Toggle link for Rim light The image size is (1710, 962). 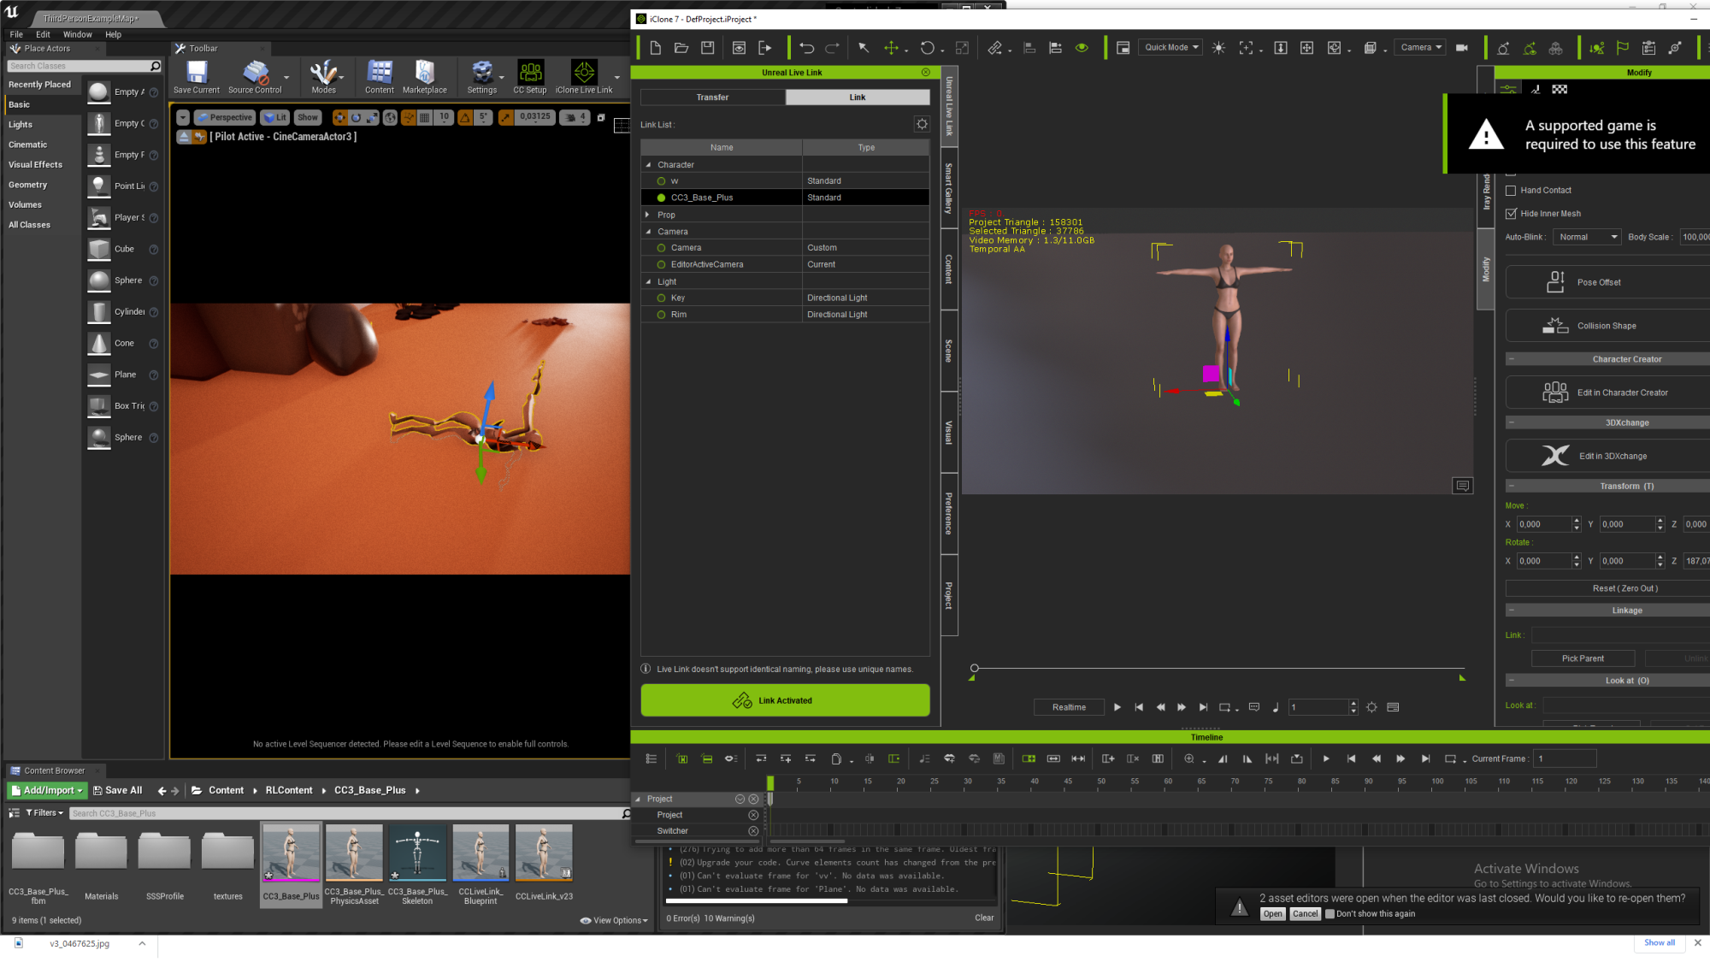click(x=661, y=315)
